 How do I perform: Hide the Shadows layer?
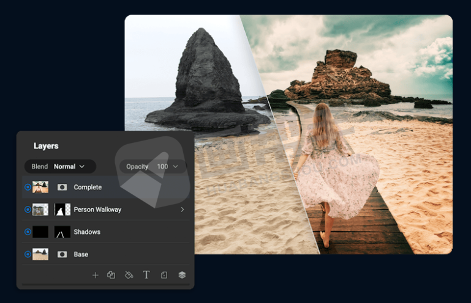pos(28,232)
